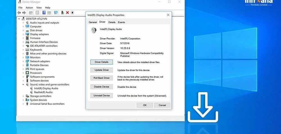This screenshot has width=281, height=134.
Task: Click the Disable device down-arrow toolbar icon
Action: coord(72,13)
